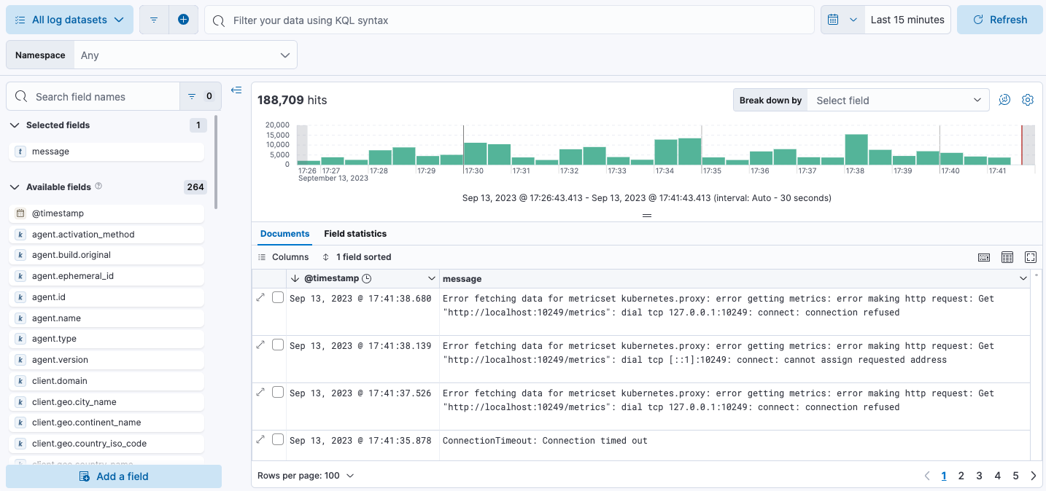
Task: Switch to Field statistics tab
Action: click(x=355, y=234)
